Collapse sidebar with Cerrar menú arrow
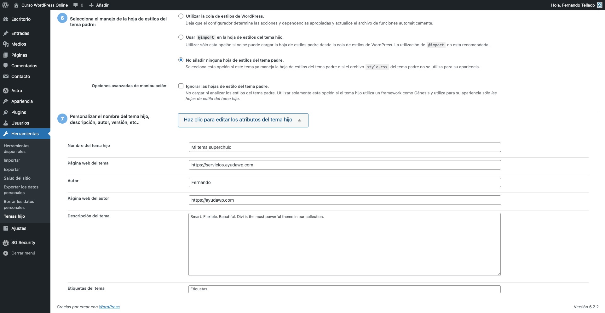The image size is (605, 313). click(x=6, y=253)
